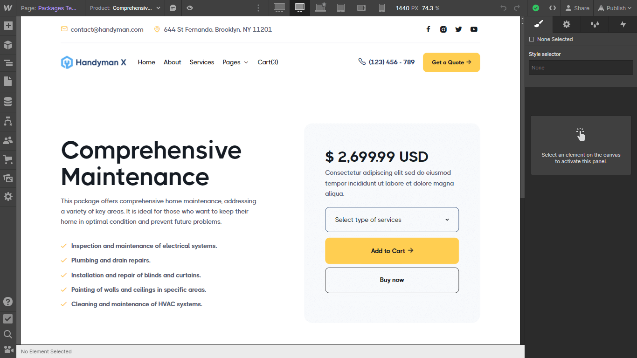Image resolution: width=637 pixels, height=358 pixels.
Task: Open the Ecommerce panel
Action: tap(8, 159)
